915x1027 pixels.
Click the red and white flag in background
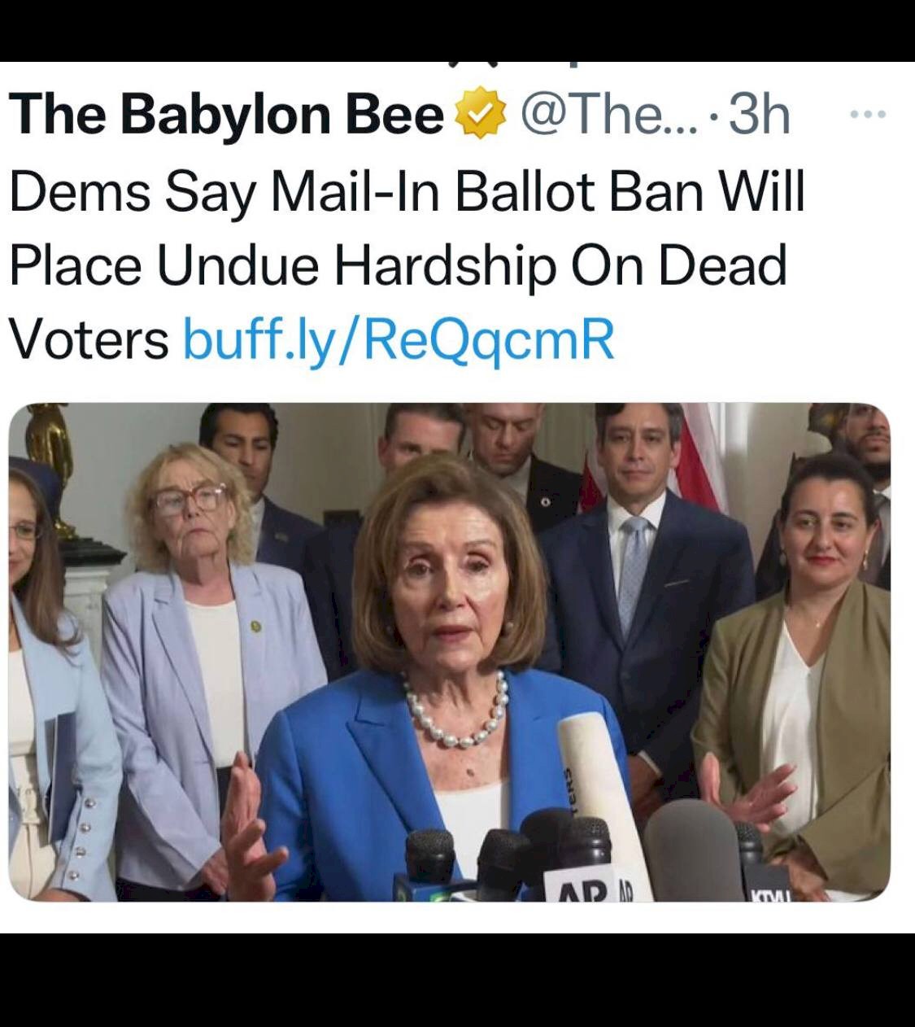(x=699, y=456)
